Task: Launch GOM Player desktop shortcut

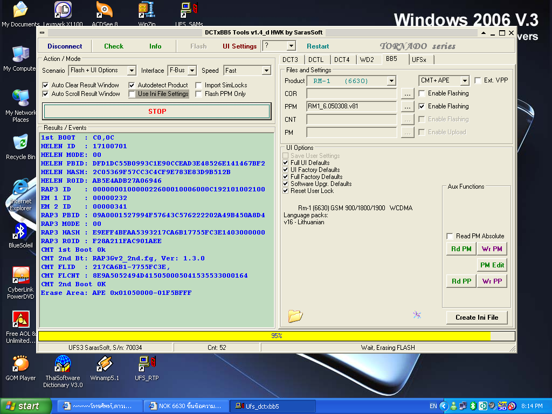Action: [20, 368]
